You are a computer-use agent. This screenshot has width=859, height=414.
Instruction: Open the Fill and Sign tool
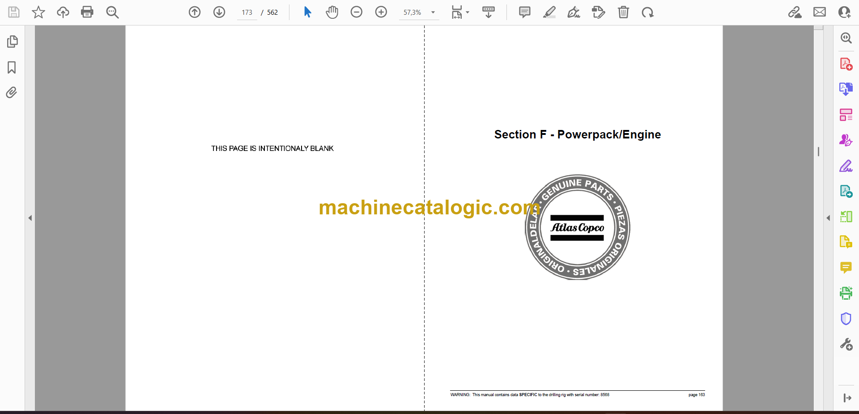click(x=846, y=166)
